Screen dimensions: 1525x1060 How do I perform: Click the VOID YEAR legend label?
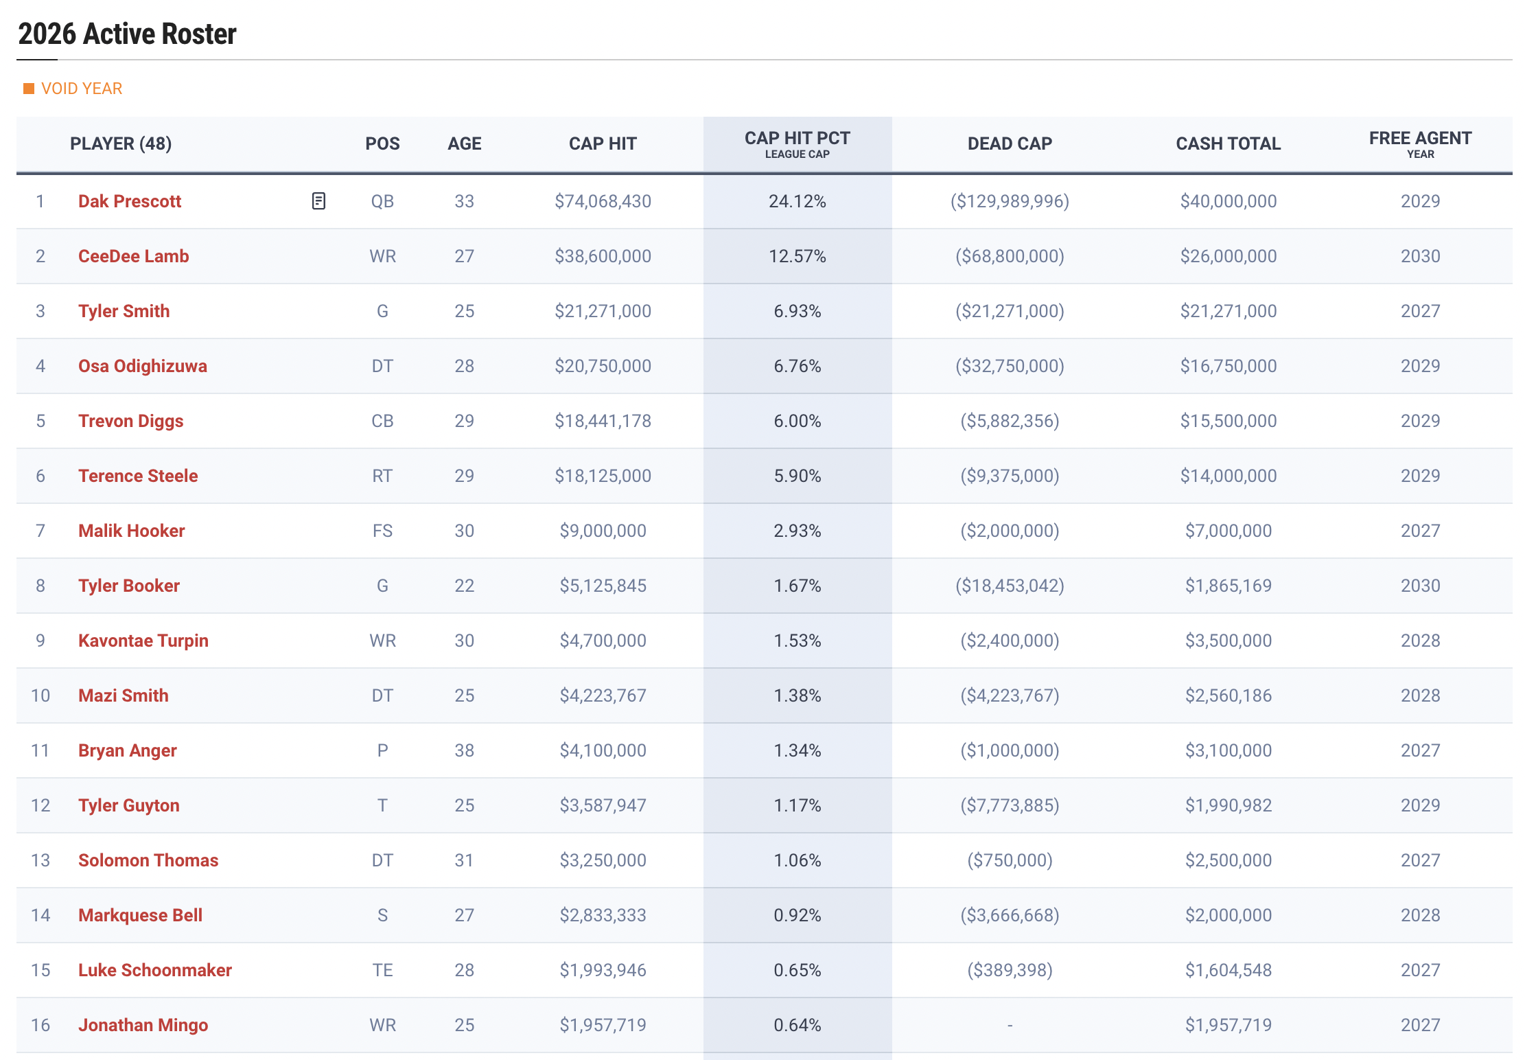click(82, 89)
